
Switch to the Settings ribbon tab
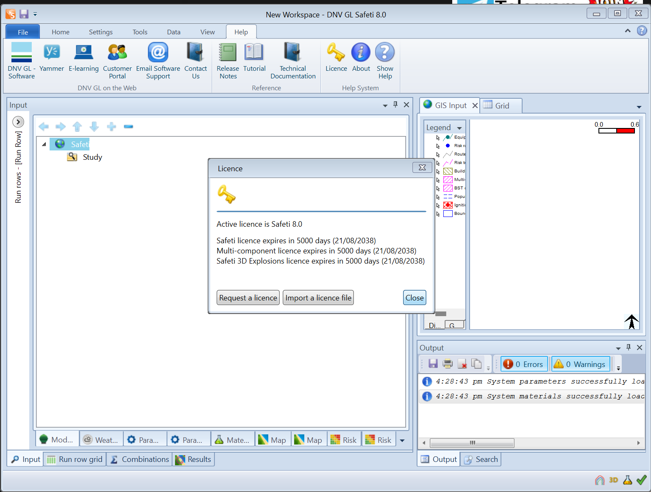point(101,32)
